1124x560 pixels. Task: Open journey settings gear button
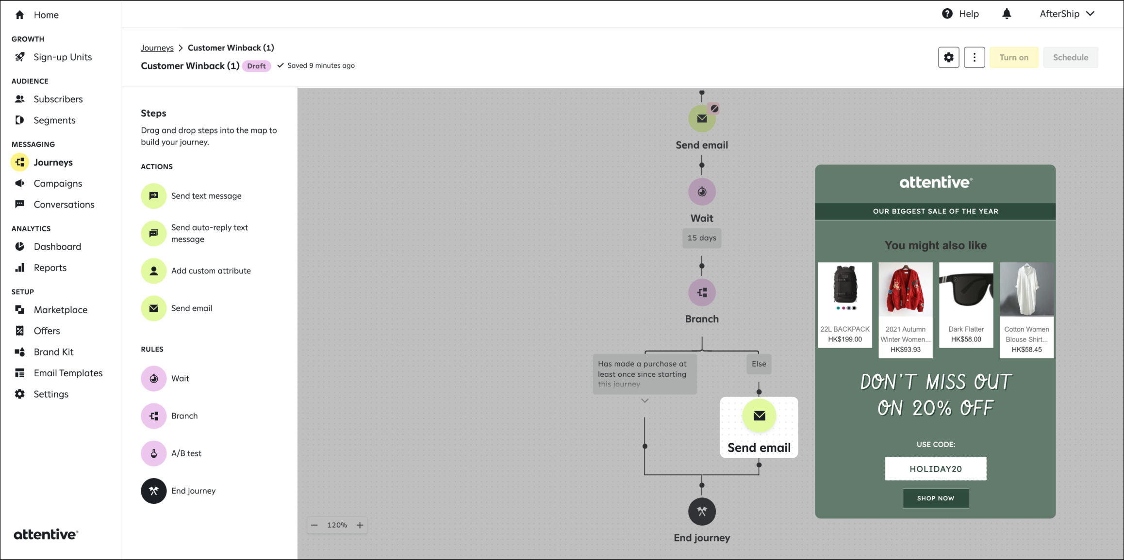tap(948, 57)
